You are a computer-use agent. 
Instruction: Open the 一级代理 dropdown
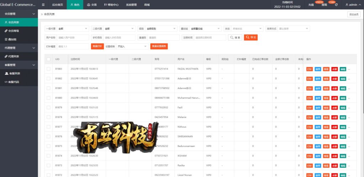point(73,29)
